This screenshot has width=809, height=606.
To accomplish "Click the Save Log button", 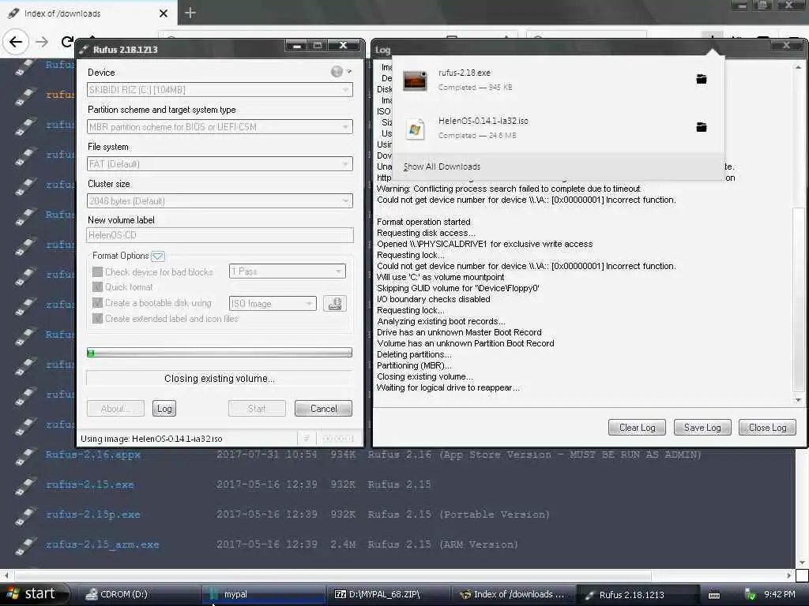I will click(x=702, y=428).
